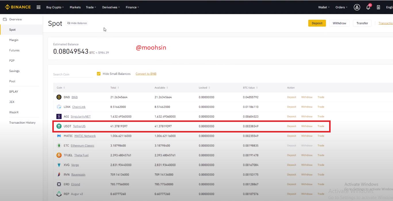Sort table by Locked column
Screen dimensions: 393x201
click(204, 88)
